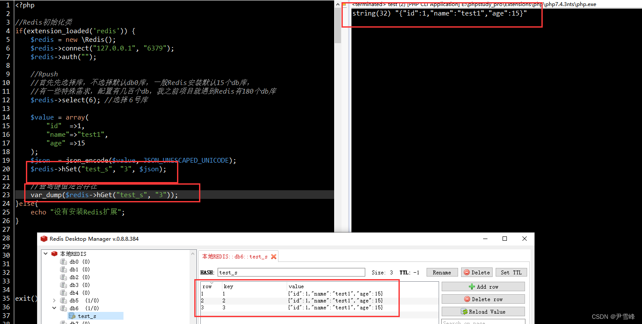Click the //Redis初始化类 comment line

pyautogui.click(x=44, y=22)
